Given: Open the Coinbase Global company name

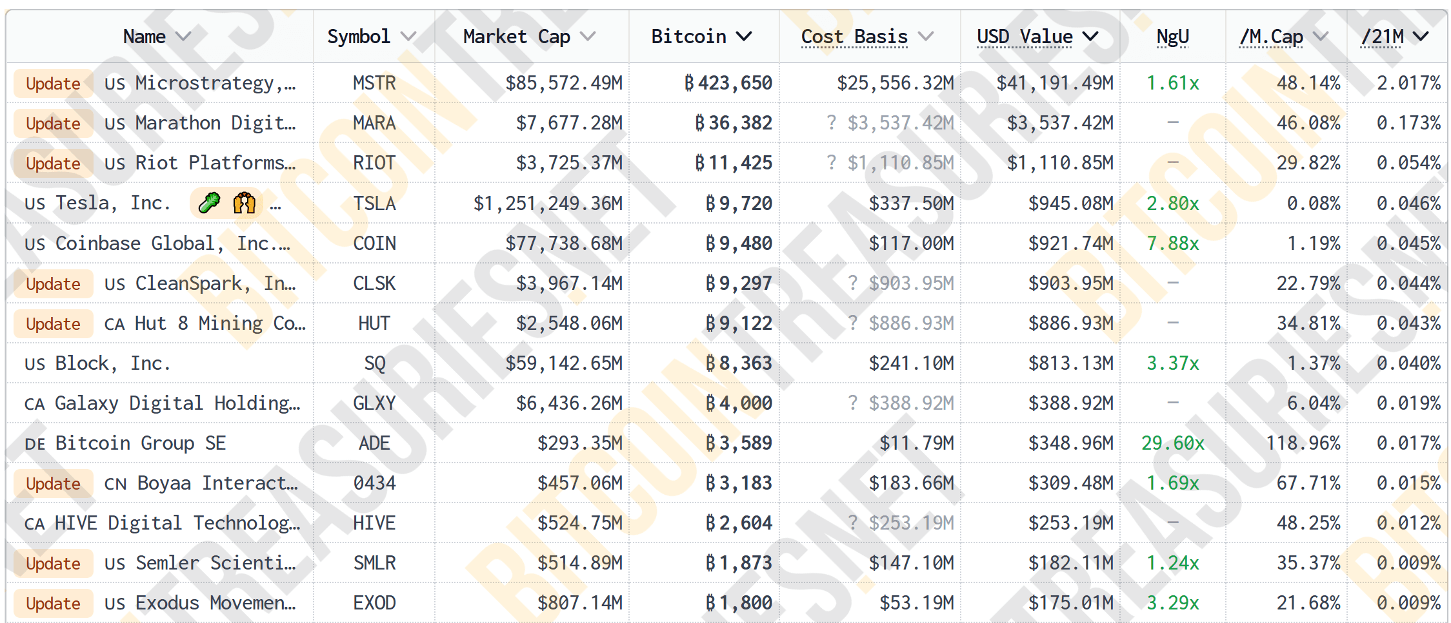Looking at the screenshot, I should click(x=173, y=244).
